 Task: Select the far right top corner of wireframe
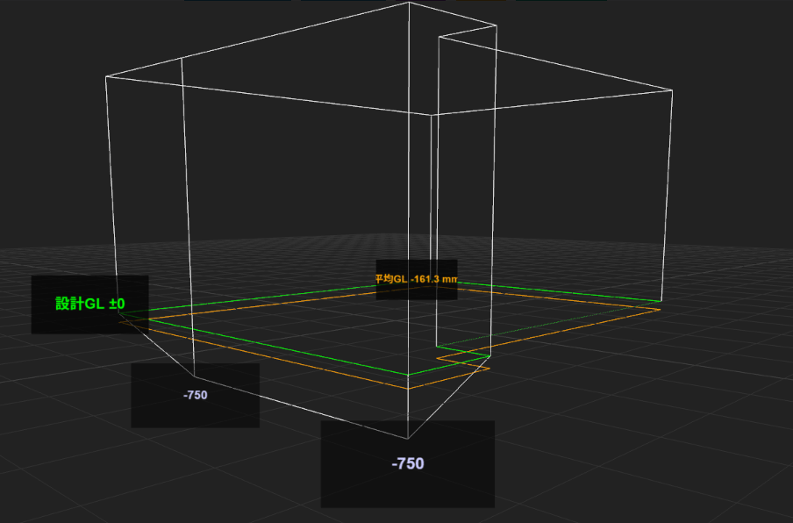pos(673,90)
